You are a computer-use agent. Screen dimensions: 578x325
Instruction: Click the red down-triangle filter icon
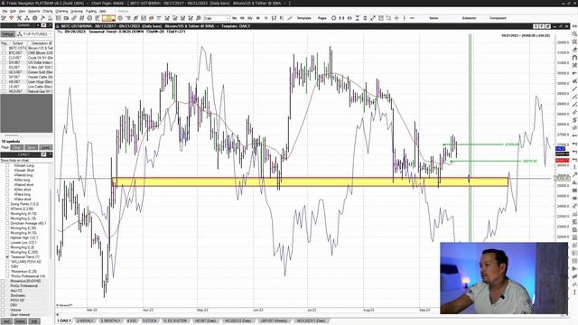[x=11, y=18]
